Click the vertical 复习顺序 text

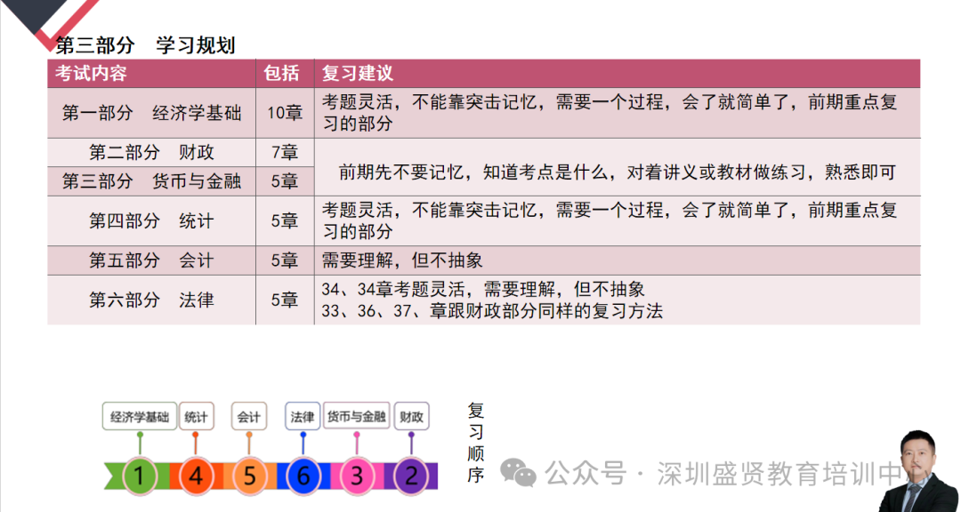coord(476,443)
